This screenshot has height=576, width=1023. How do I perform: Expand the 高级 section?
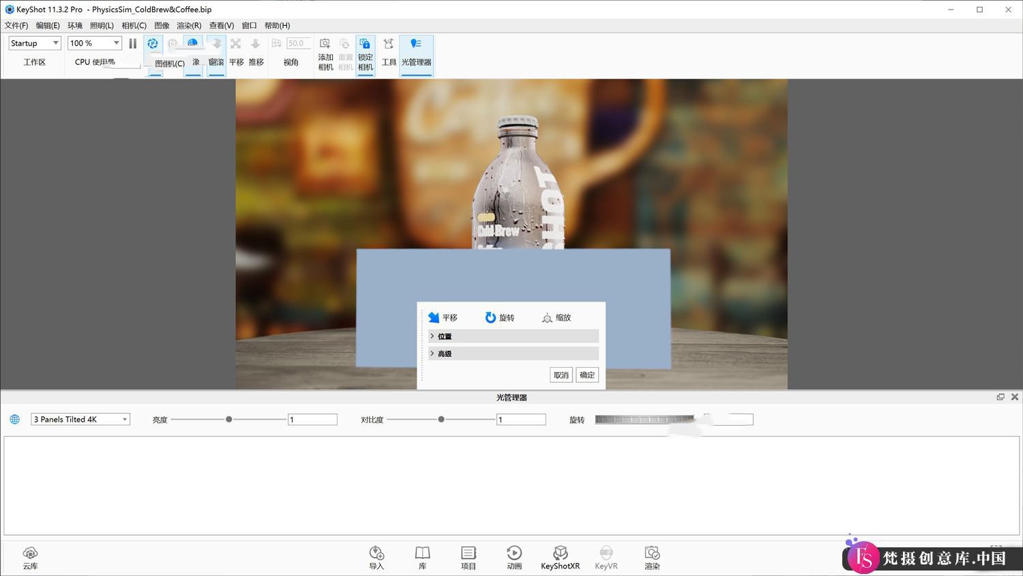pos(514,354)
